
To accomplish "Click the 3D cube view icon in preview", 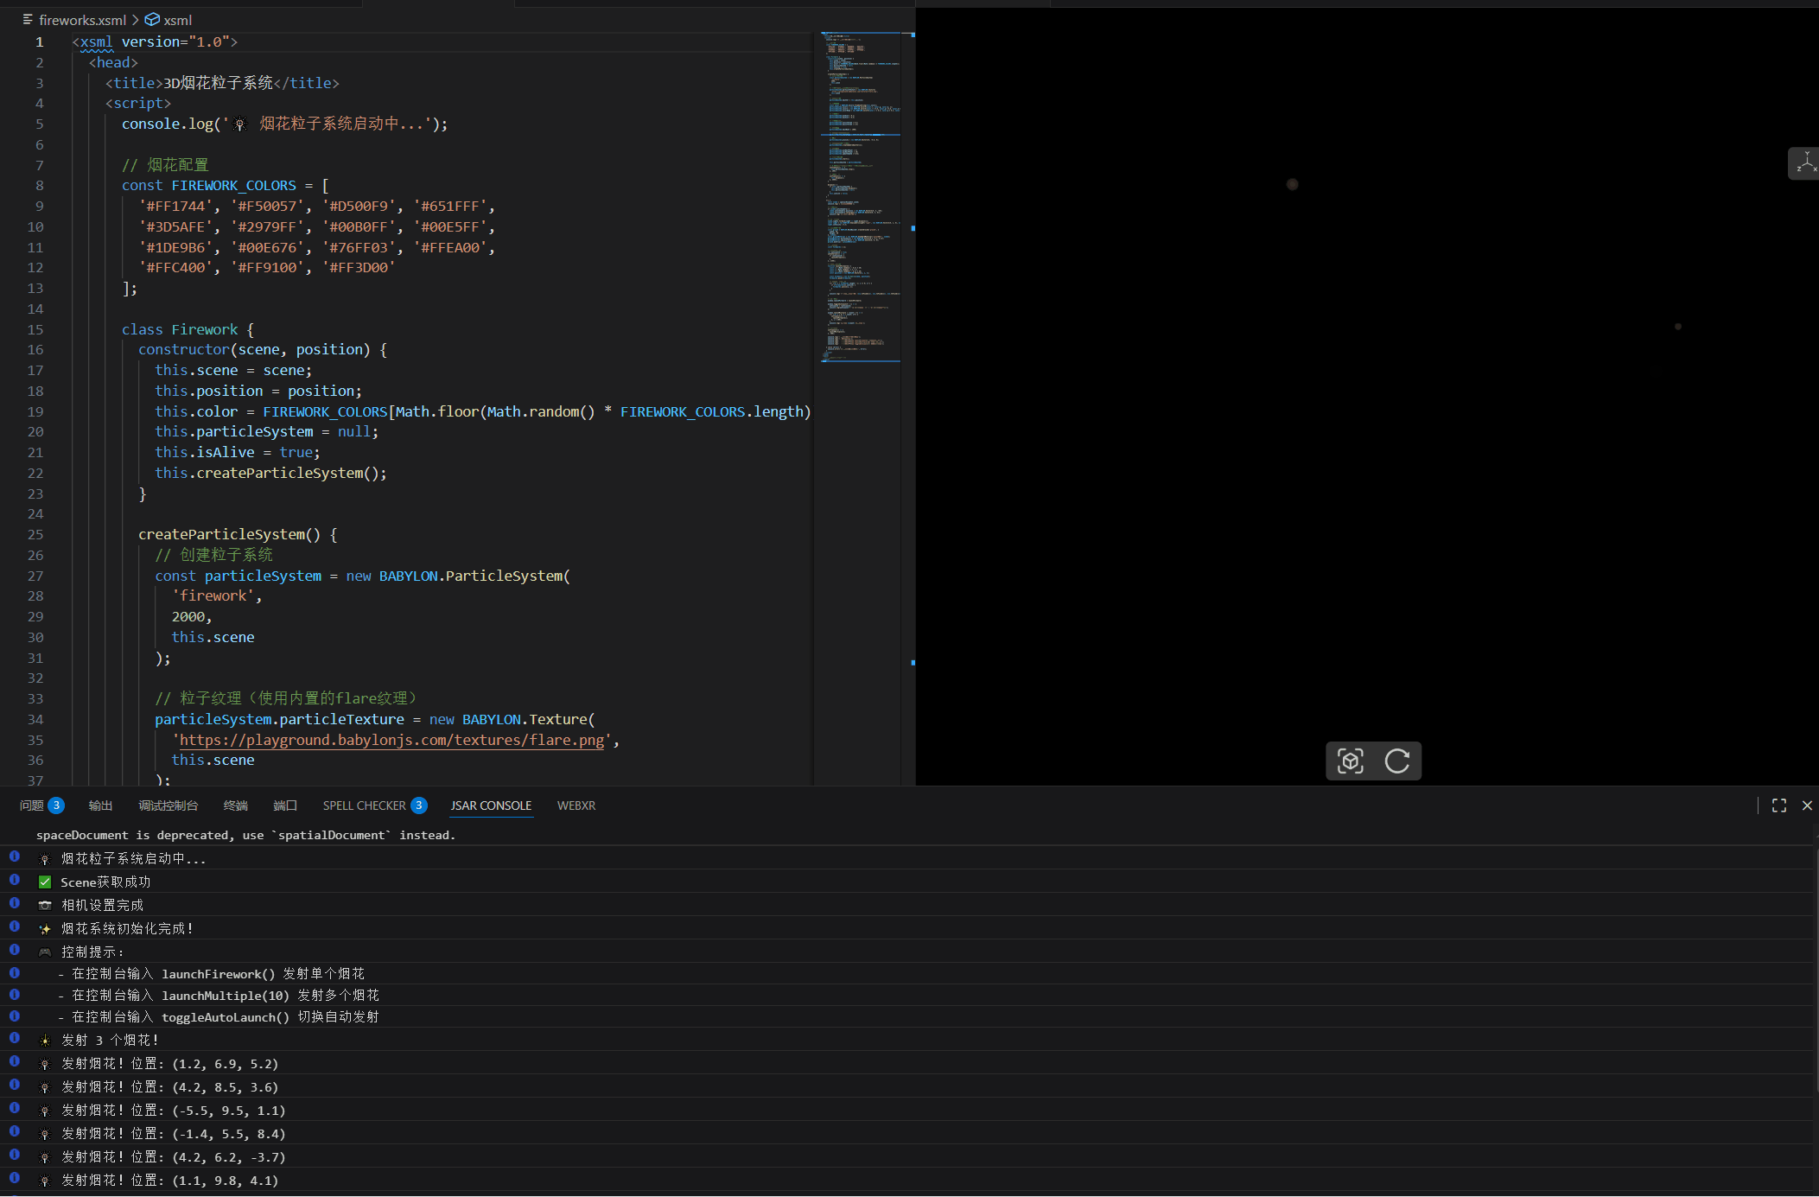I will pos(1350,761).
